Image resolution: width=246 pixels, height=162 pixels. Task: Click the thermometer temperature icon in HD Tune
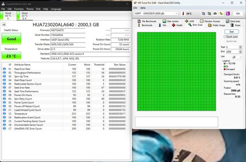[183, 13]
